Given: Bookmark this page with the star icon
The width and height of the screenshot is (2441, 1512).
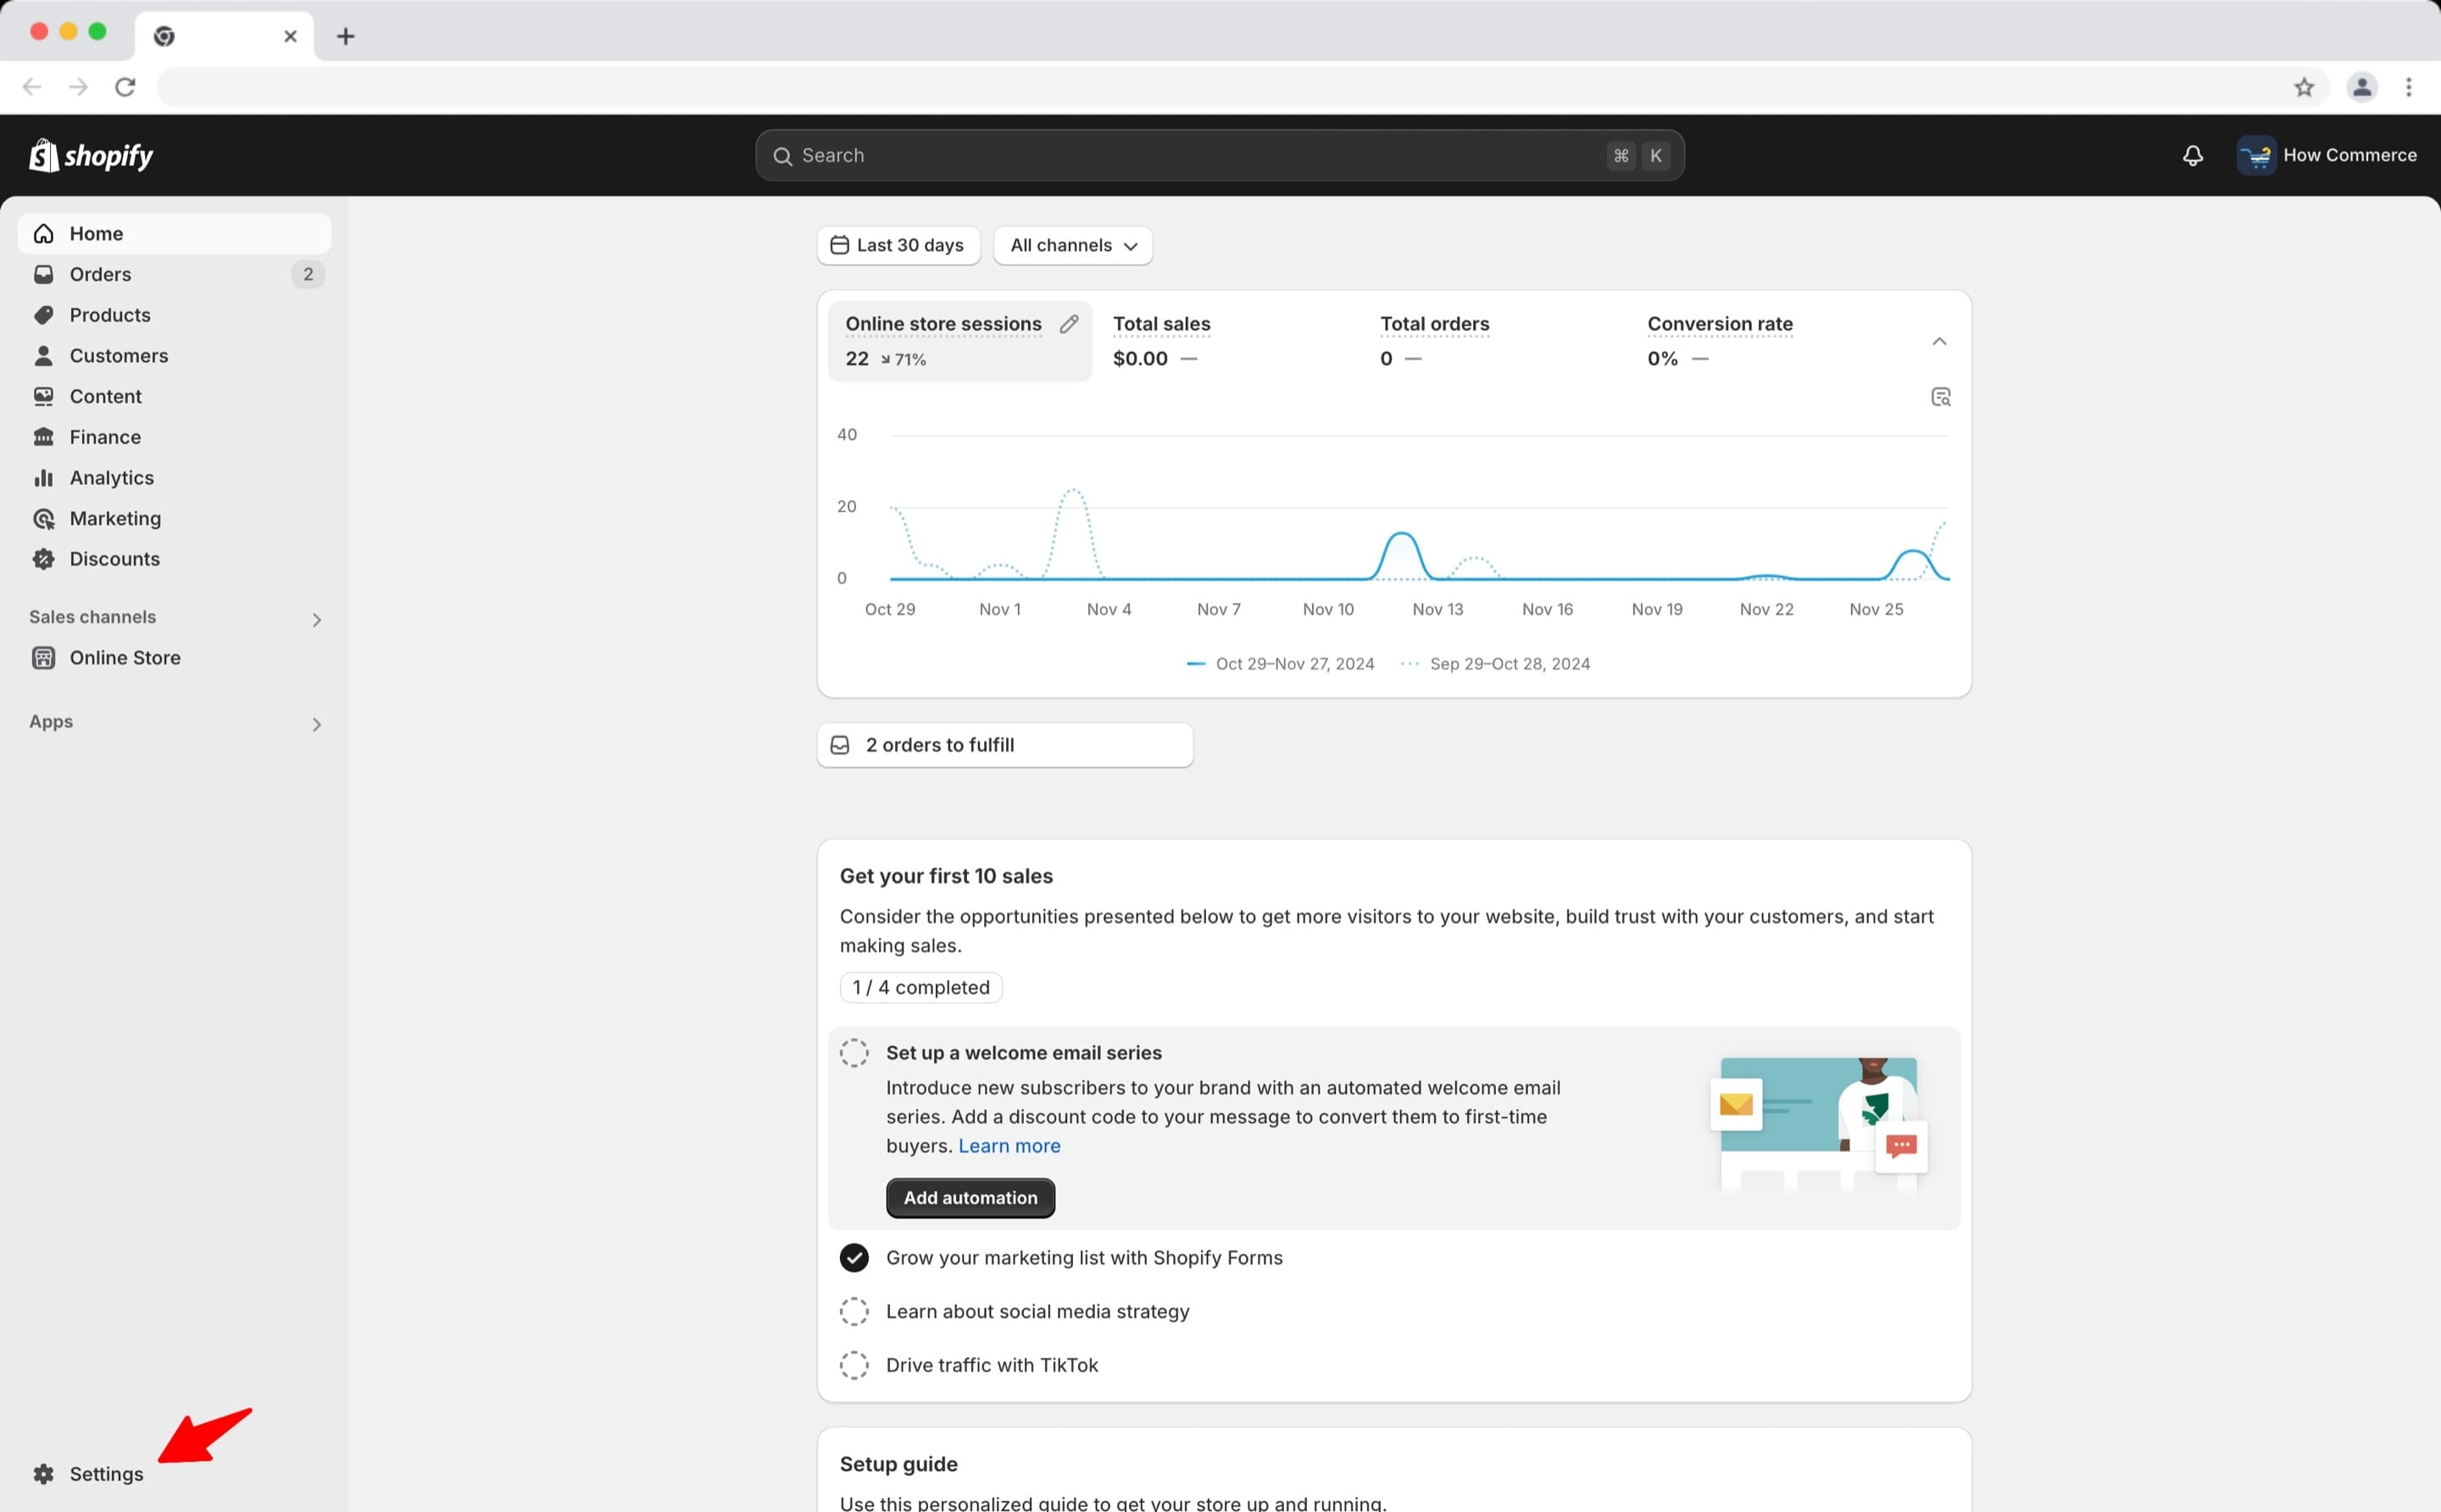Looking at the screenshot, I should click(2304, 88).
